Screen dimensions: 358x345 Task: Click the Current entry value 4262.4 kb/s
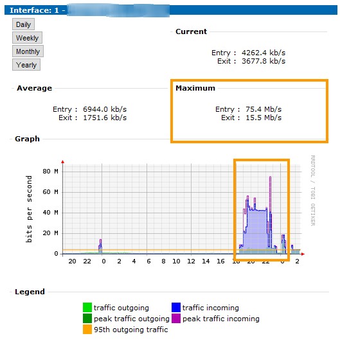pyautogui.click(x=264, y=53)
